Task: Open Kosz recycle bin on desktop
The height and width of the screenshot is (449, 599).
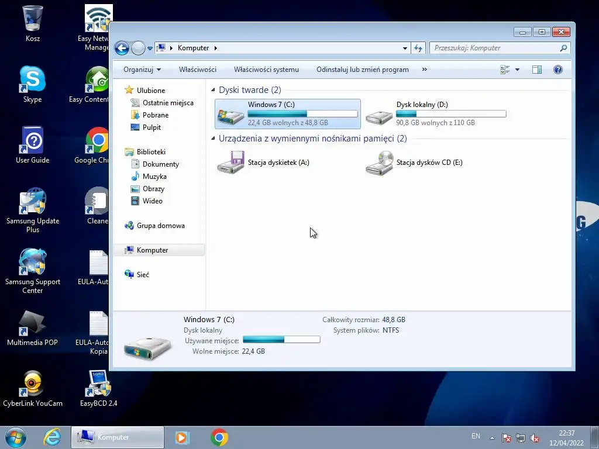Action: (x=33, y=23)
